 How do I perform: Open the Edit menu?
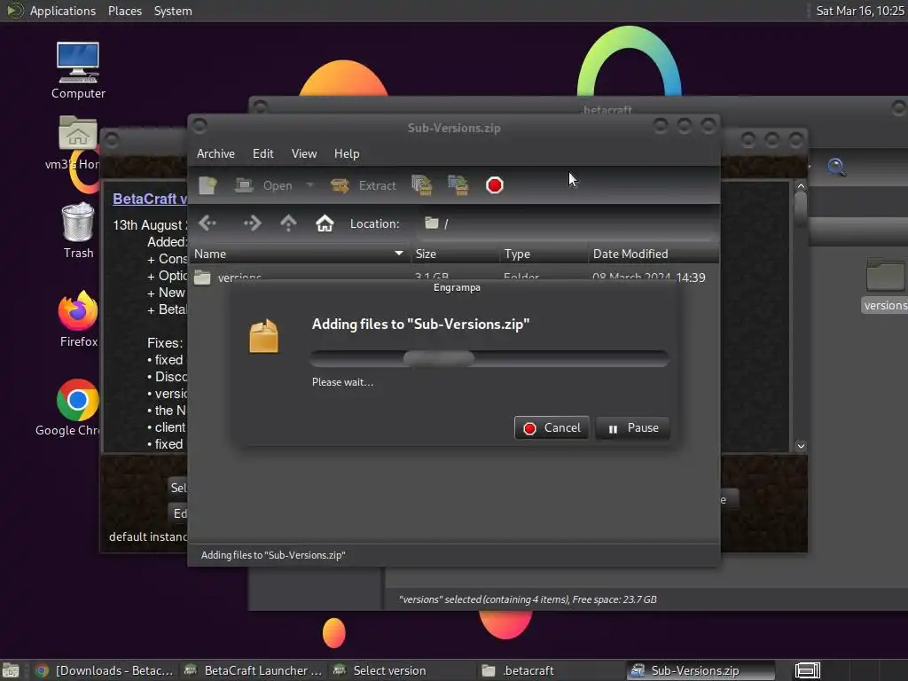(262, 153)
